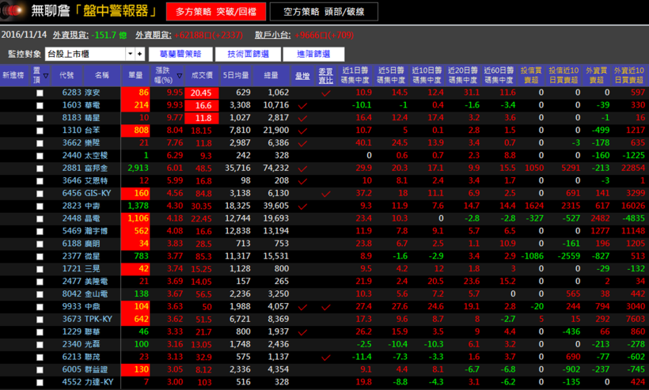649x390 pixels.
Task: Click the 單量 column header
Action: click(x=135, y=75)
